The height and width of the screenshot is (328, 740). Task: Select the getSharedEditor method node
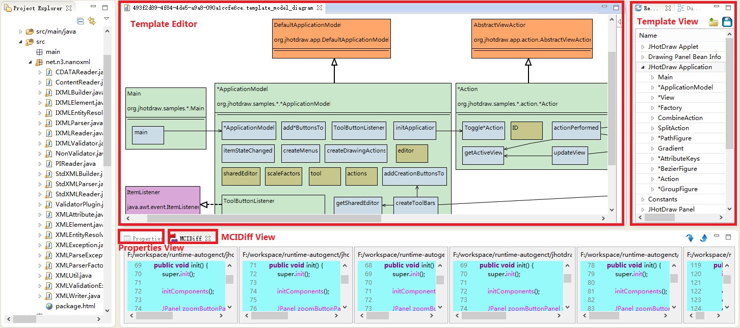(x=358, y=206)
